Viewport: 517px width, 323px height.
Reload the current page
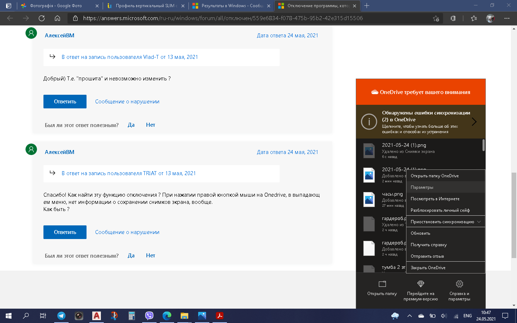point(42,18)
